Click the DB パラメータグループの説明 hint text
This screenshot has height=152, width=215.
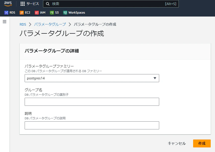click(45, 118)
